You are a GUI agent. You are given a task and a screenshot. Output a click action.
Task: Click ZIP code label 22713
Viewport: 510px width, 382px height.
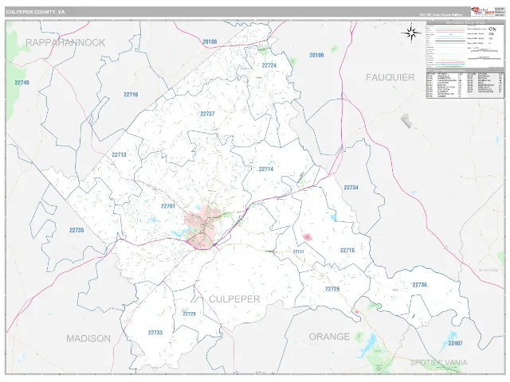point(119,154)
